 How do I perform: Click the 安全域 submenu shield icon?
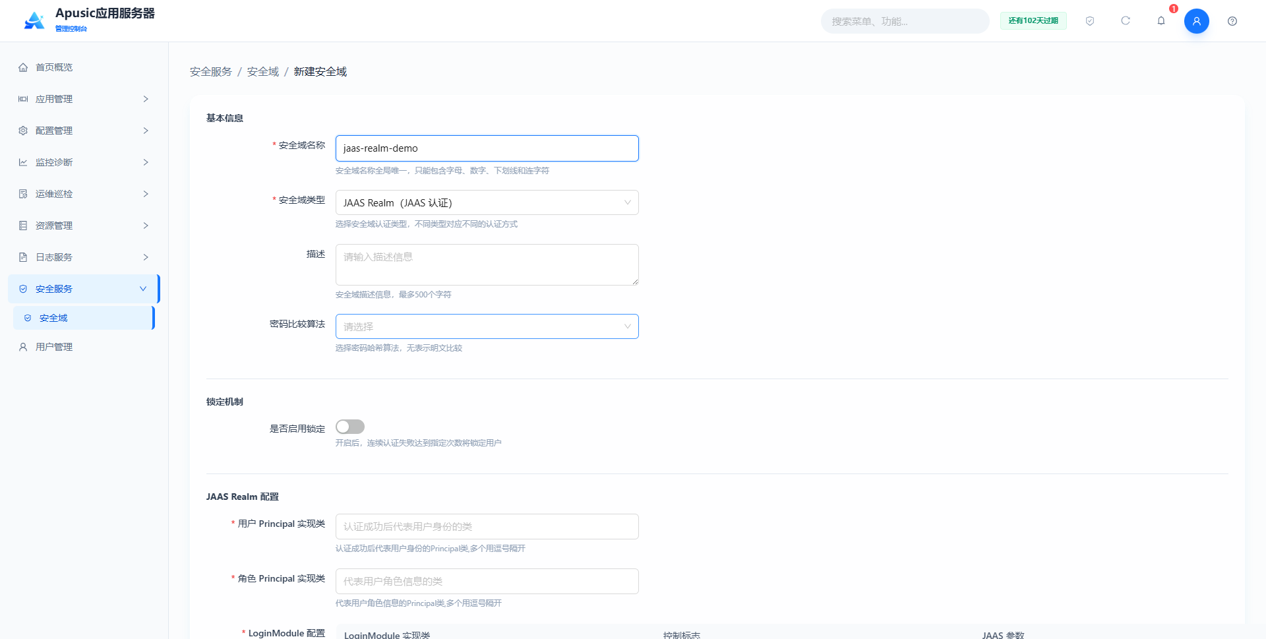28,318
